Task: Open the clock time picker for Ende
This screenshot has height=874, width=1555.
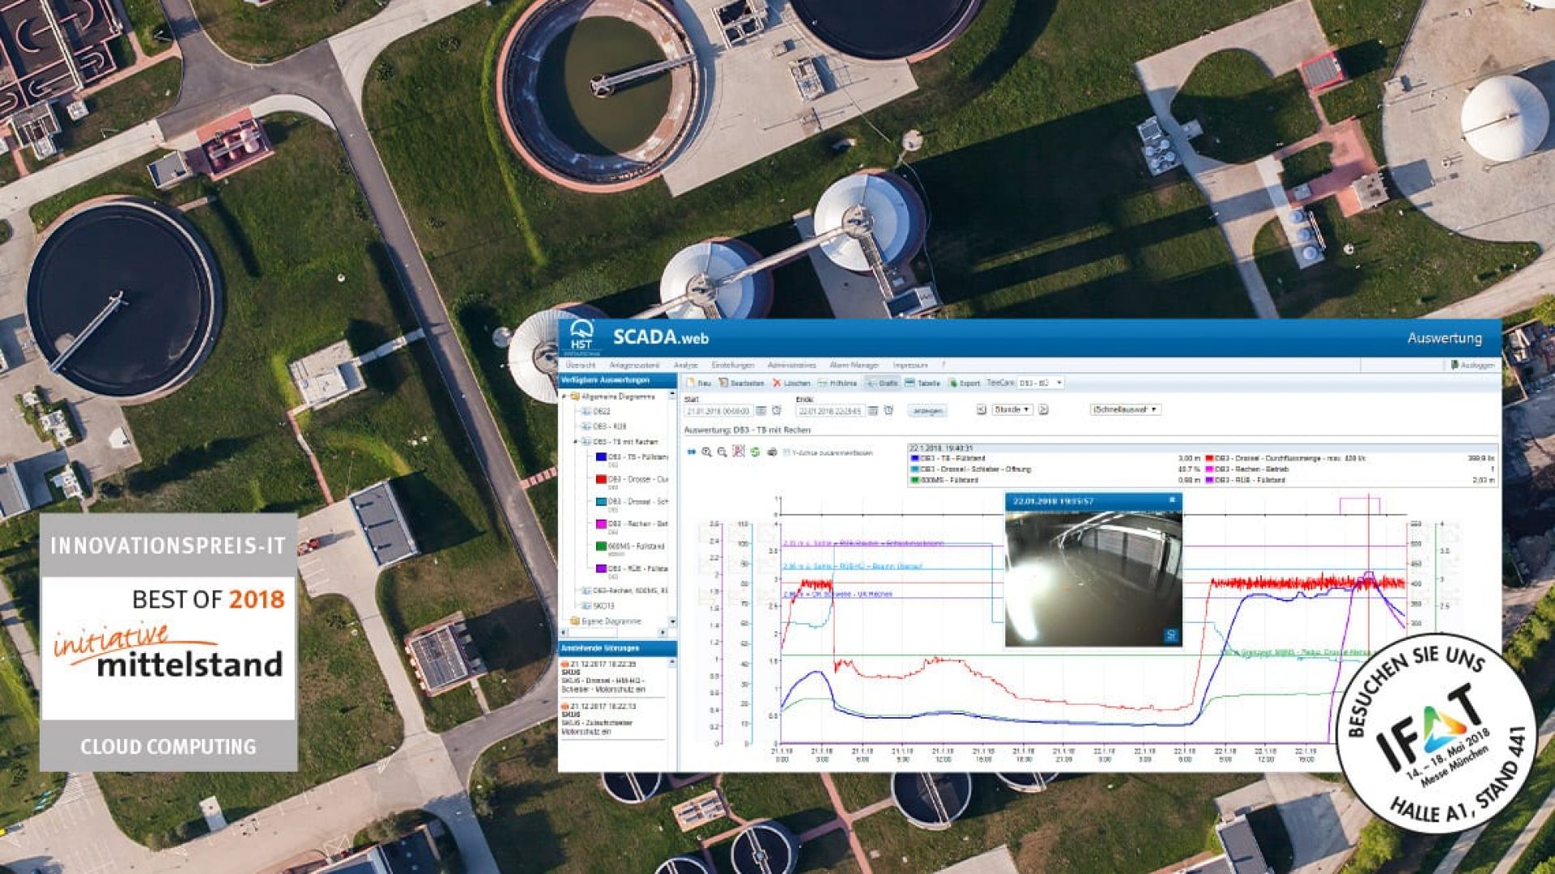Action: 888,411
